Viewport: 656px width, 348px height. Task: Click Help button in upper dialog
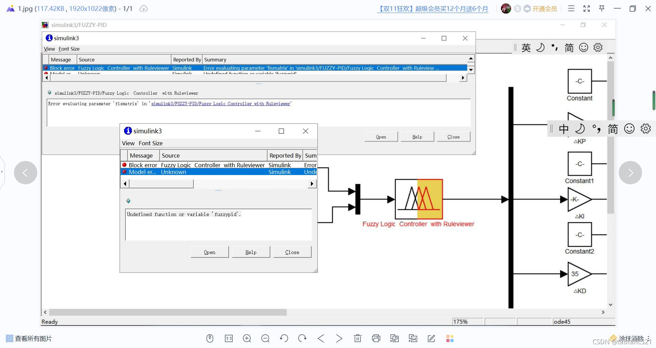[x=417, y=137]
